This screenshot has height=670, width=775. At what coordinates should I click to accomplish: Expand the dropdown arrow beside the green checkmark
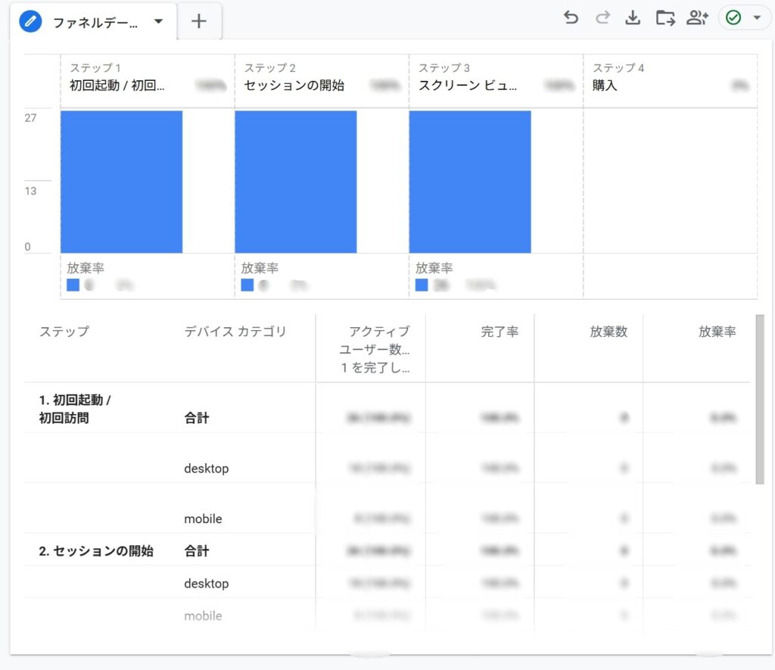(x=757, y=18)
